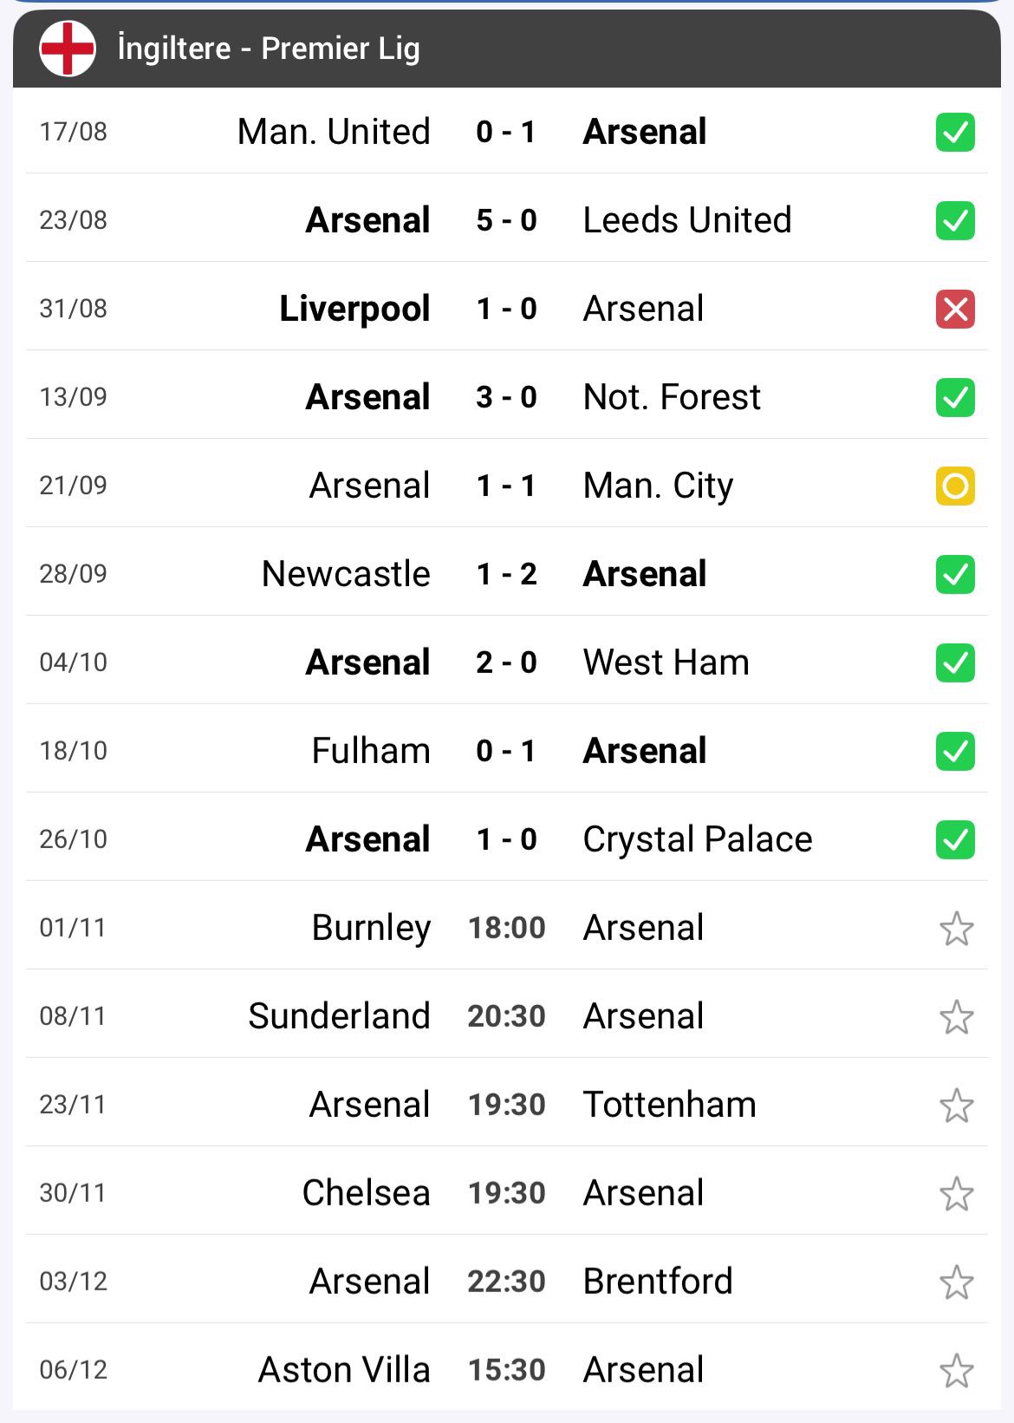Toggle the star for Sunderland vs Arsenal
This screenshot has height=1423, width=1014.
(956, 1017)
